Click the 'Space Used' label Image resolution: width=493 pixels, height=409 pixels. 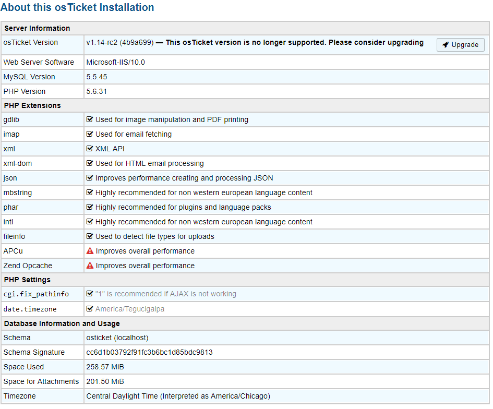tap(23, 367)
